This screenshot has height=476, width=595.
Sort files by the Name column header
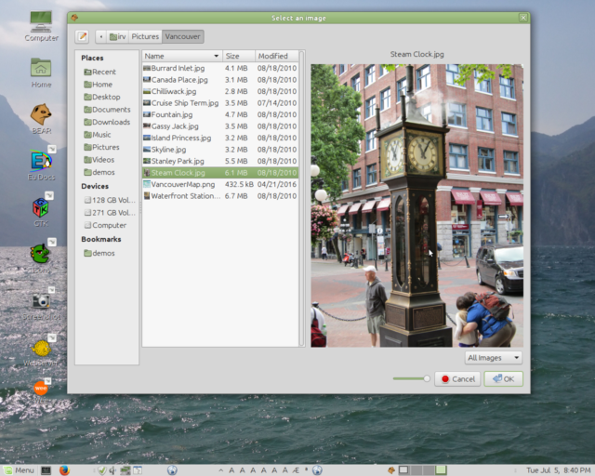[x=181, y=56]
